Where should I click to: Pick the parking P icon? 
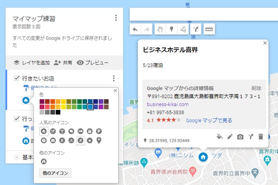click(x=99, y=131)
